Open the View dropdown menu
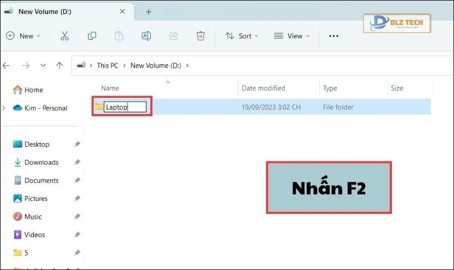The width and height of the screenshot is (454, 270). pyautogui.click(x=293, y=36)
